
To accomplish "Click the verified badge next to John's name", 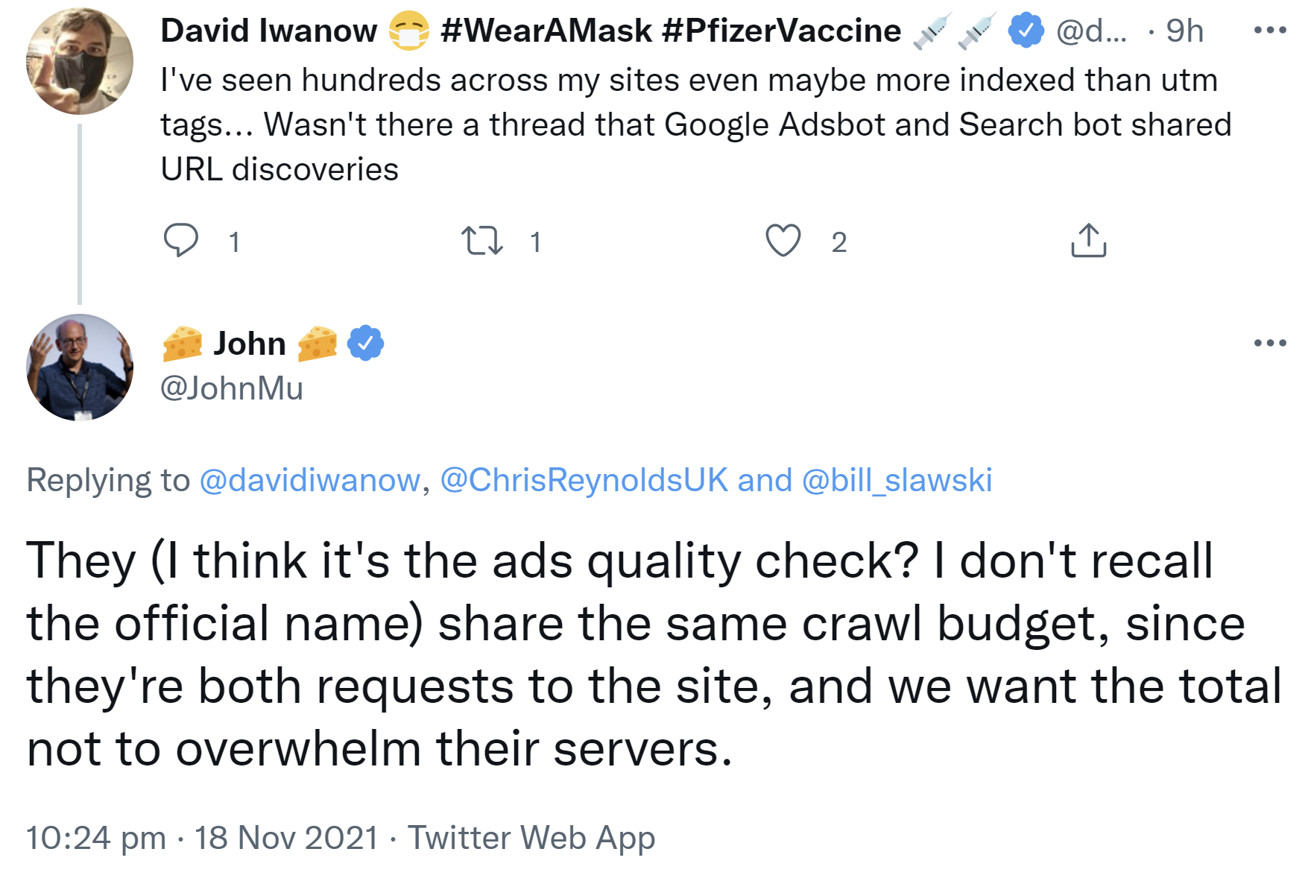I will (x=364, y=342).
